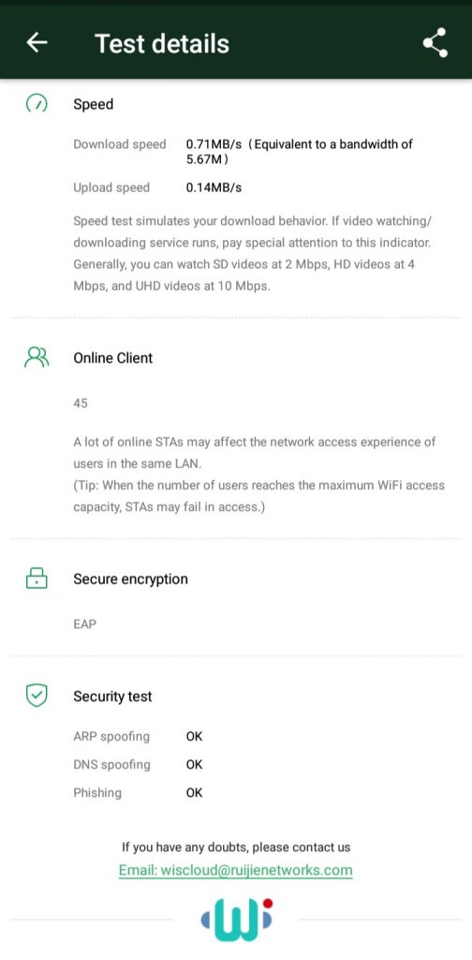
Task: Tap the Wi logo at bottom
Action: [237, 920]
